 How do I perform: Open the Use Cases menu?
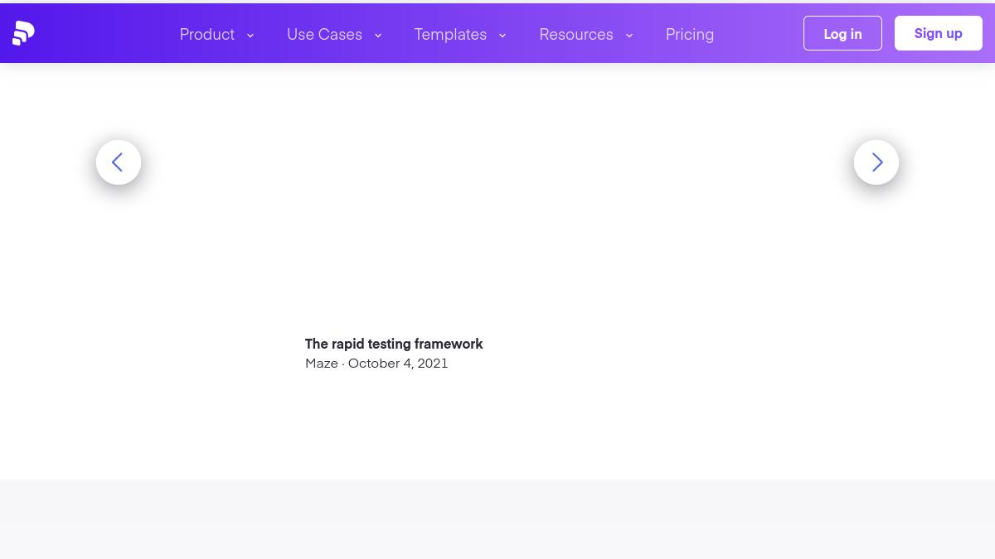[x=324, y=34]
